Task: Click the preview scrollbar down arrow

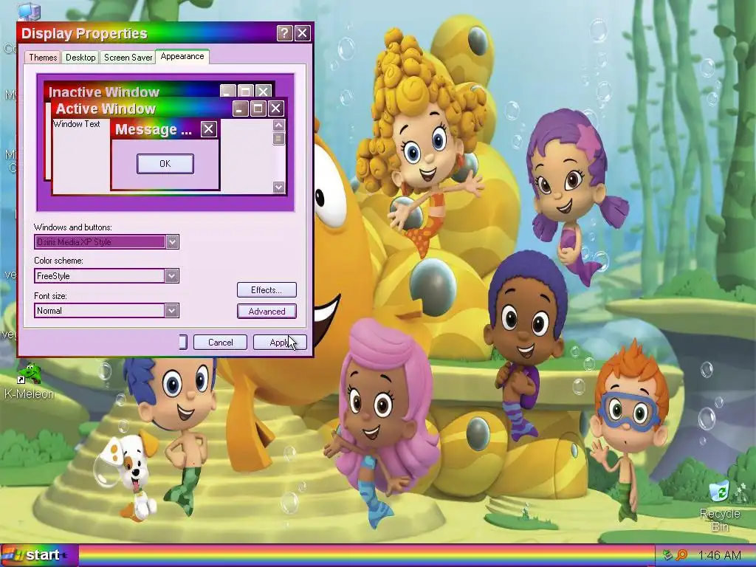Action: [278, 187]
